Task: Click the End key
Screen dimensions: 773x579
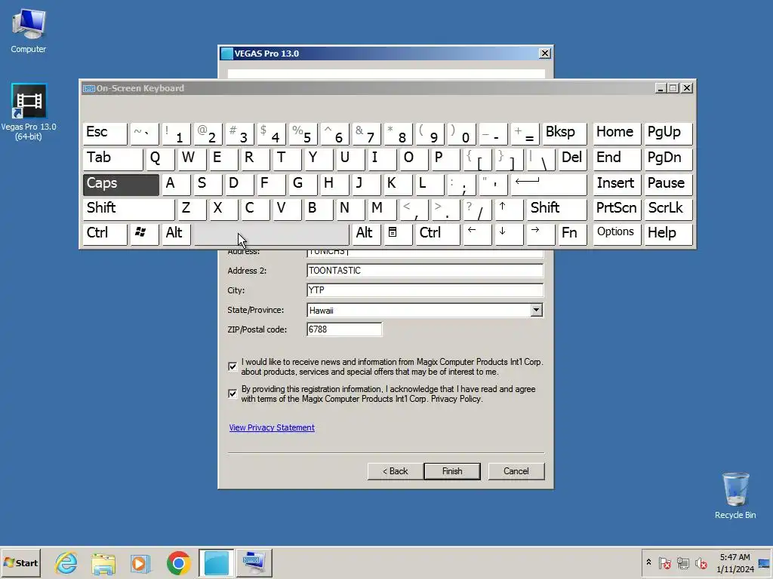Action: [x=617, y=159]
